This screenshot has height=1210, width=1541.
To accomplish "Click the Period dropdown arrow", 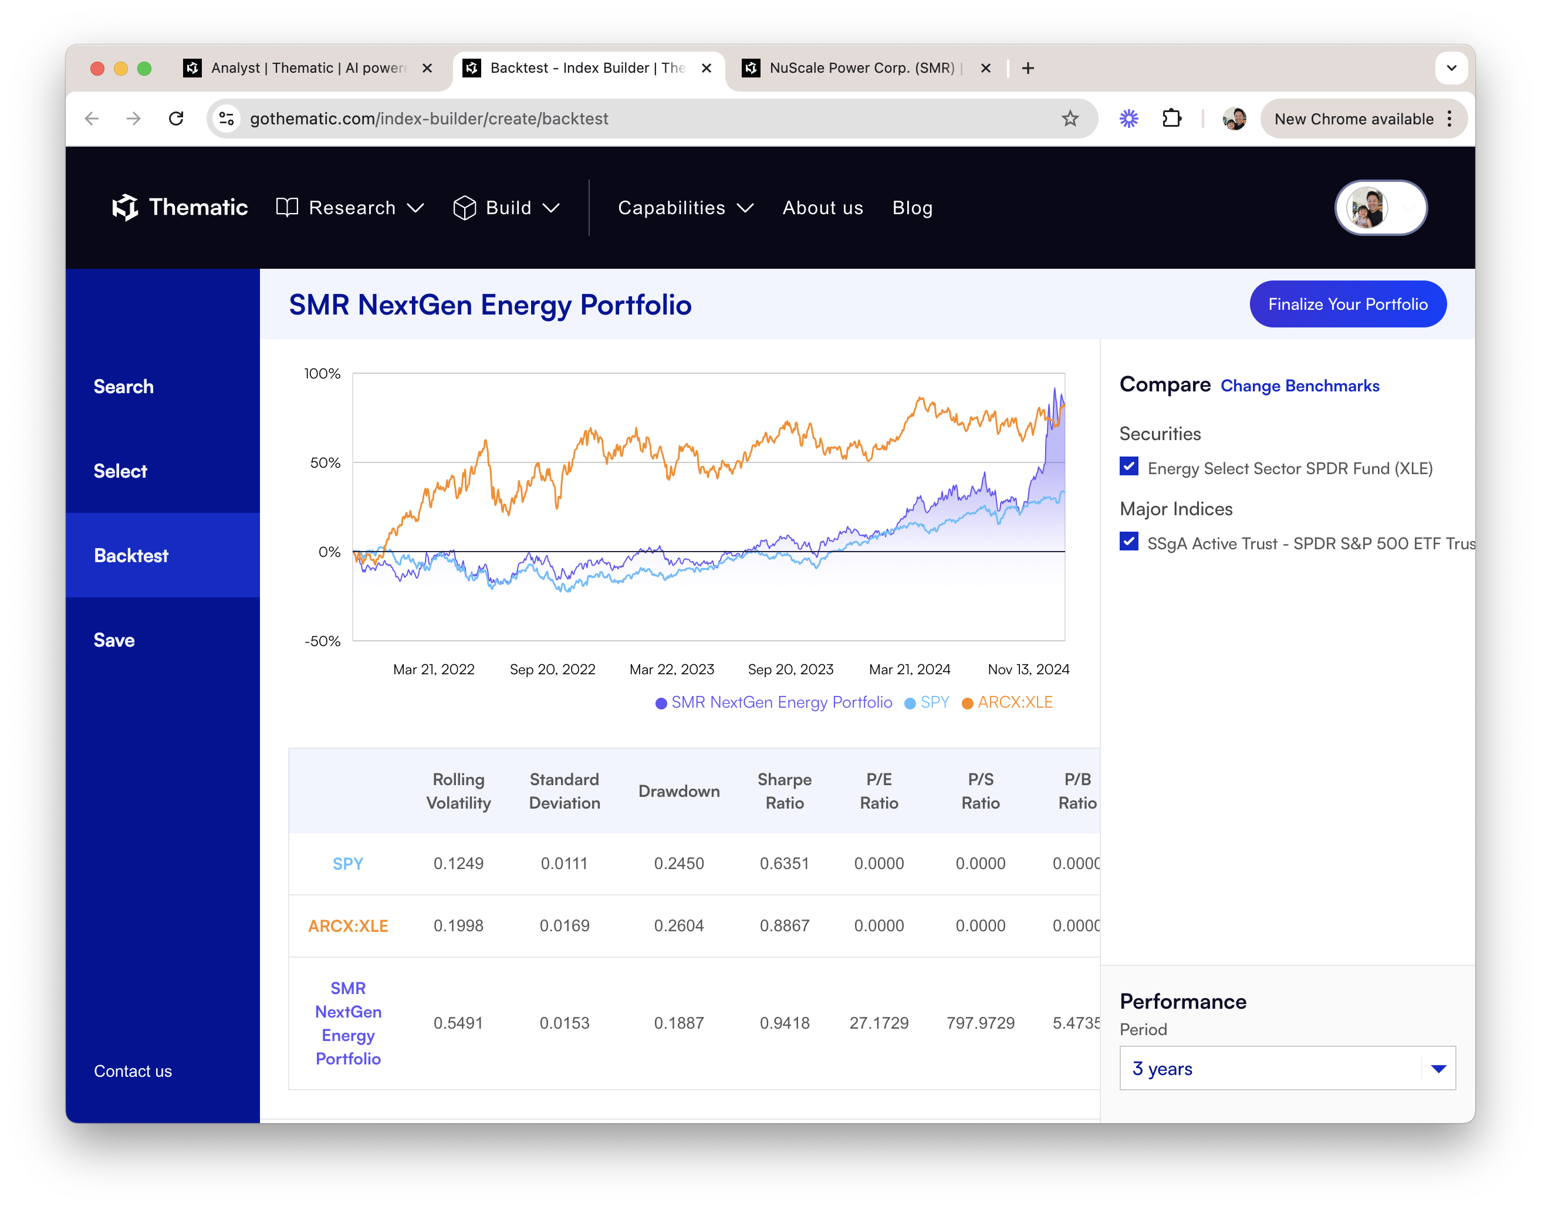I will click(1438, 1069).
